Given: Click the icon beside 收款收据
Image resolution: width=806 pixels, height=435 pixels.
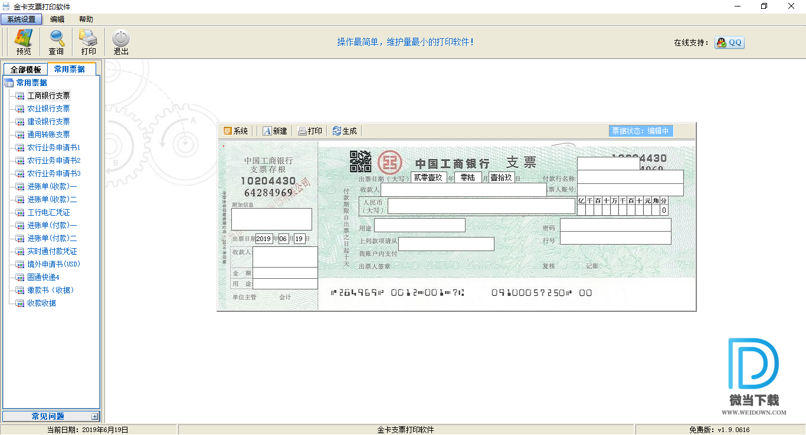Looking at the screenshot, I should [20, 304].
